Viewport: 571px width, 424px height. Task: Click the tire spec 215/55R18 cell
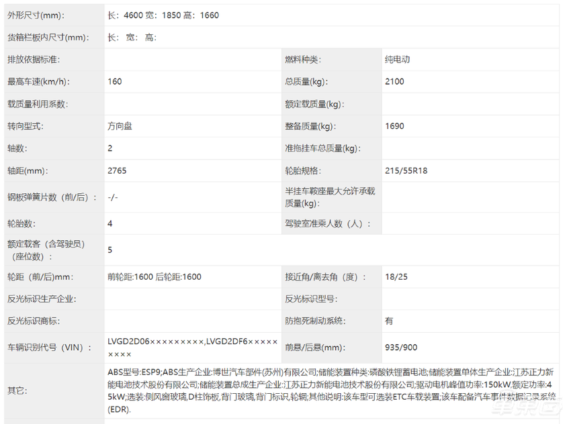(x=406, y=170)
